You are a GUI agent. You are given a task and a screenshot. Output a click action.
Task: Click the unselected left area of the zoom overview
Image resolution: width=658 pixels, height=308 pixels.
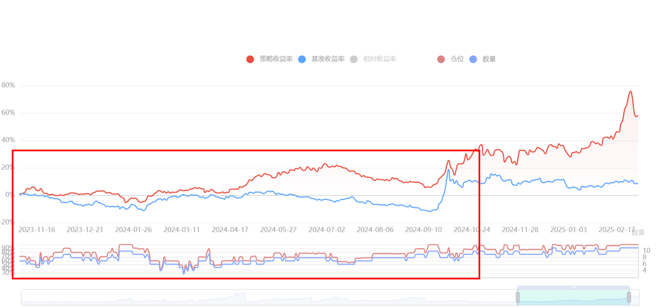tap(269, 298)
